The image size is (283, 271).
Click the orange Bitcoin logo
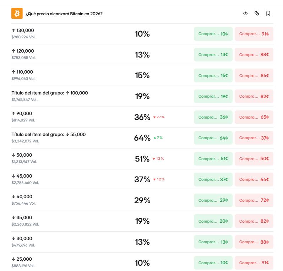17,13
